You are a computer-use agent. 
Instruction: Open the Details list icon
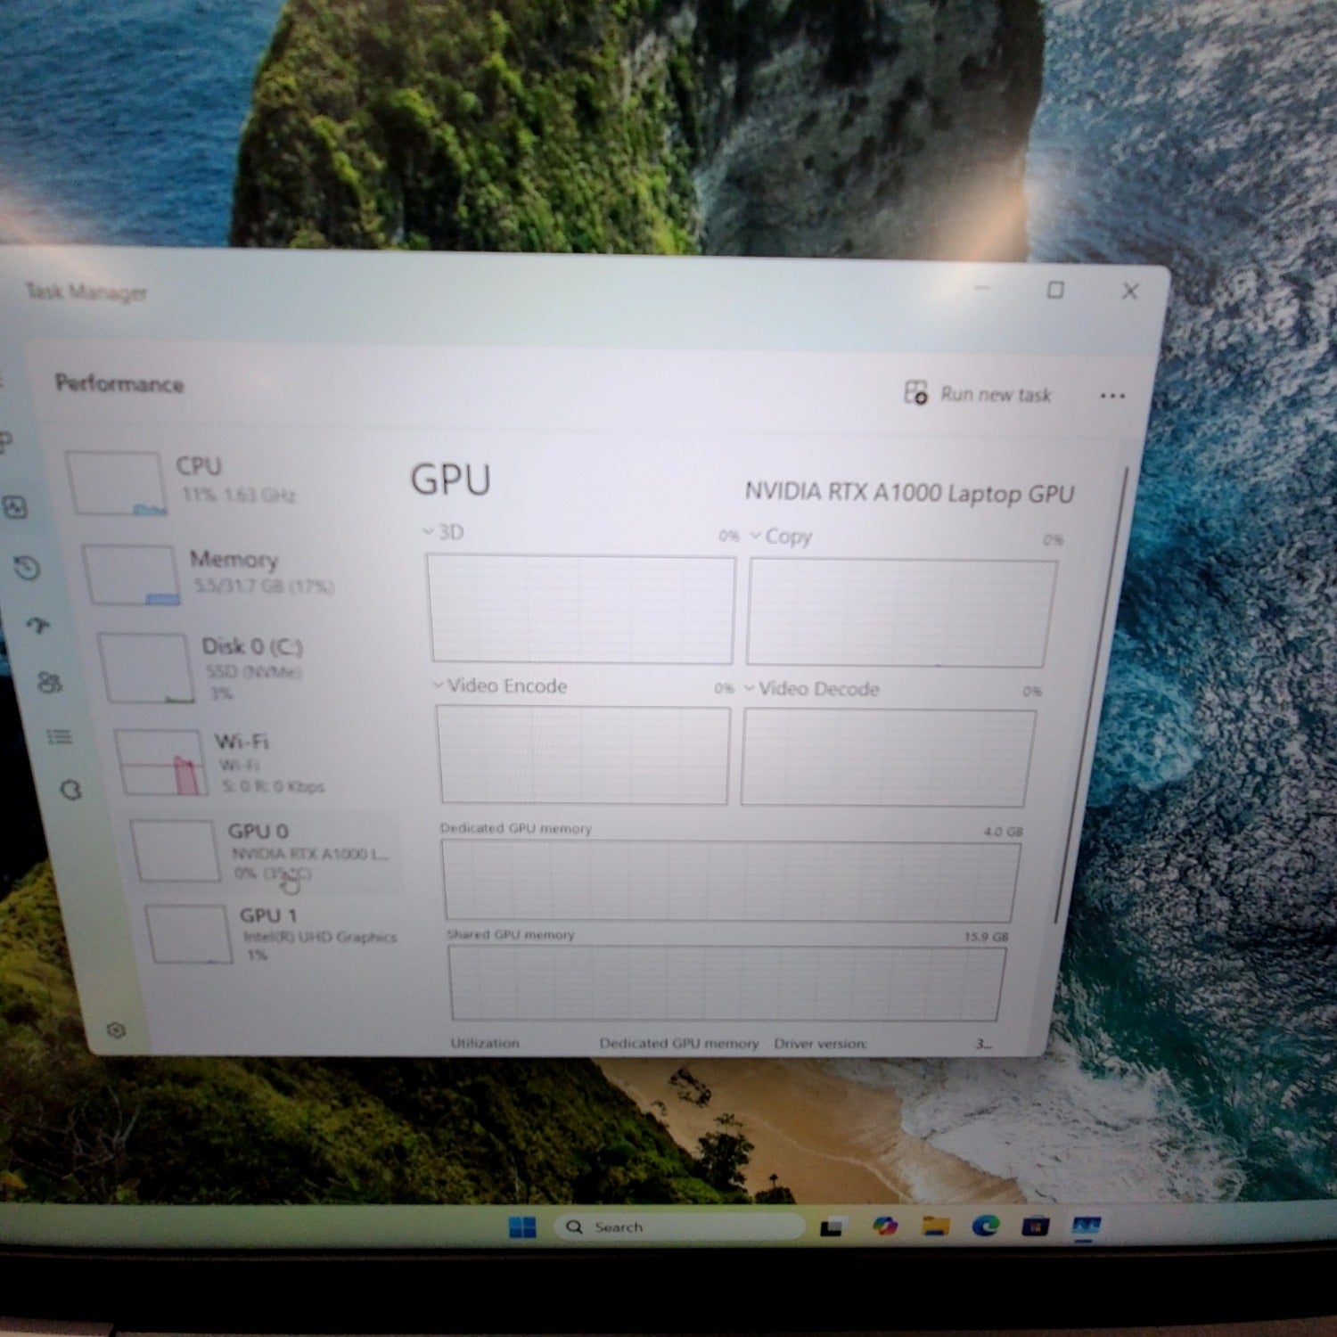pyautogui.click(x=59, y=737)
